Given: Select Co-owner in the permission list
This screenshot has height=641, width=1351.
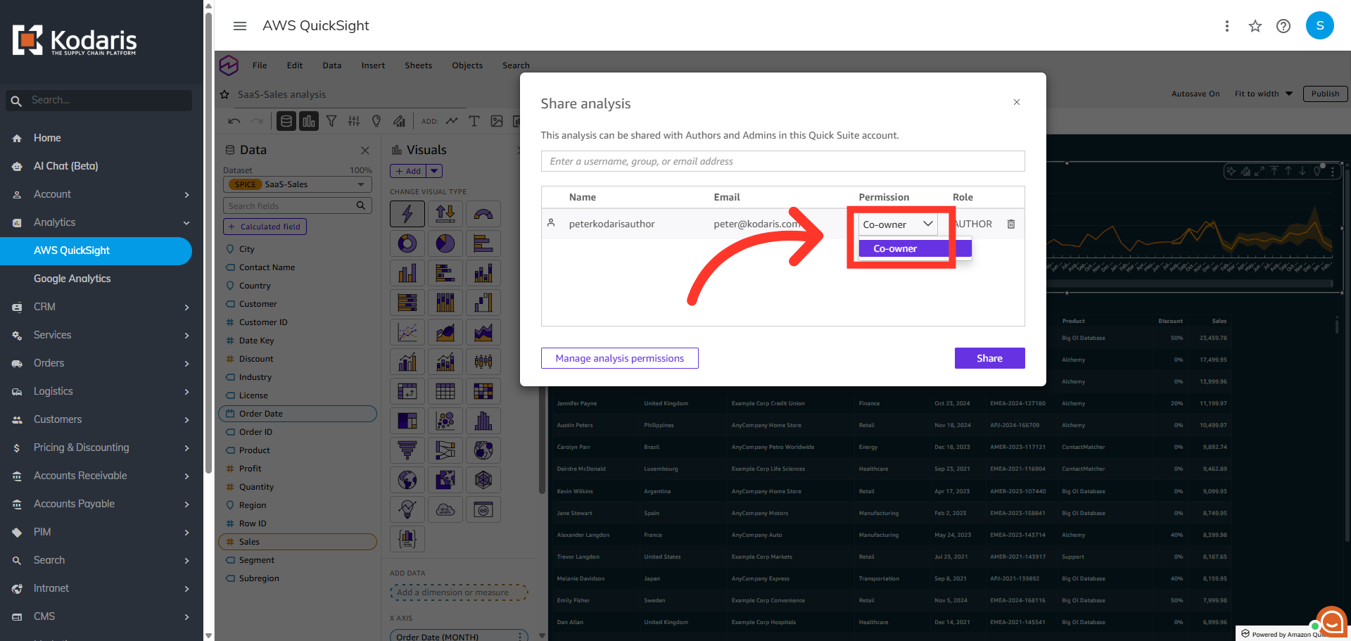Looking at the screenshot, I should coord(915,248).
